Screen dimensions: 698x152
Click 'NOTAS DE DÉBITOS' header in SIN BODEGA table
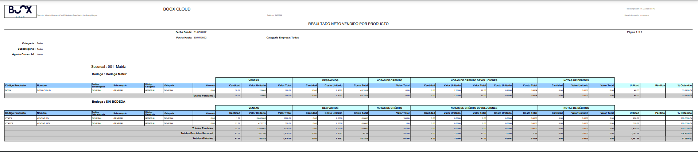click(576, 108)
